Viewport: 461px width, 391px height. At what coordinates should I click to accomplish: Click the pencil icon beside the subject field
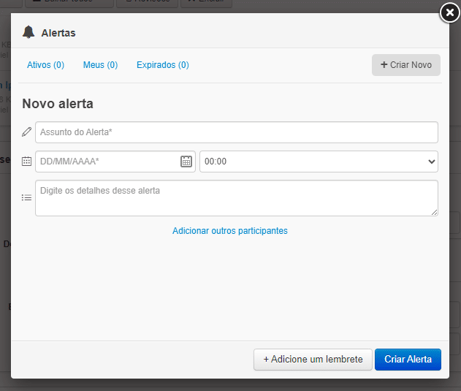tap(27, 132)
